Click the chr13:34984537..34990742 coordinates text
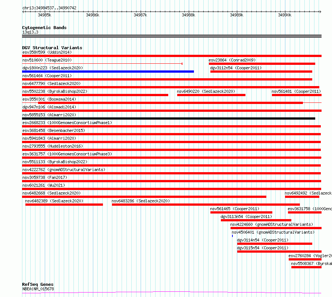 coord(49,8)
